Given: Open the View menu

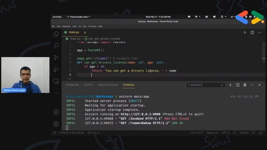Looking at the screenshot, I should [74, 26].
